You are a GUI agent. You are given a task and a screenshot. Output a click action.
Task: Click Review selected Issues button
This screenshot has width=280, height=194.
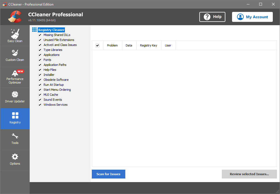(249, 174)
